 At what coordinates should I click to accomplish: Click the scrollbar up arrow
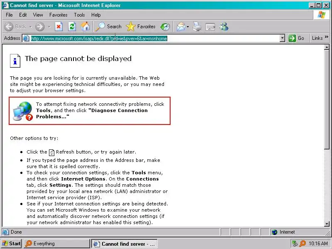click(327, 47)
